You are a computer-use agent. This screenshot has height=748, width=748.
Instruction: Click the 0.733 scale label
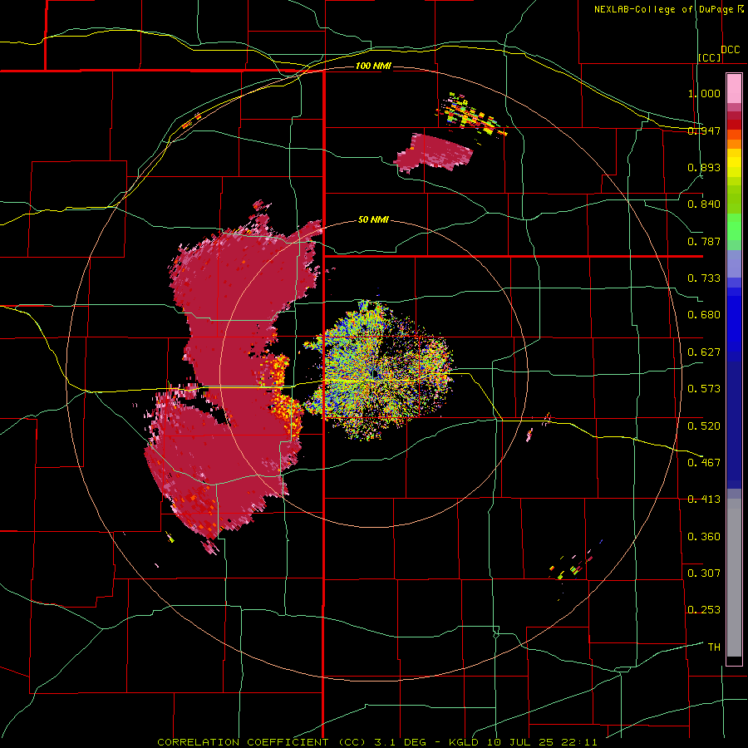704,278
